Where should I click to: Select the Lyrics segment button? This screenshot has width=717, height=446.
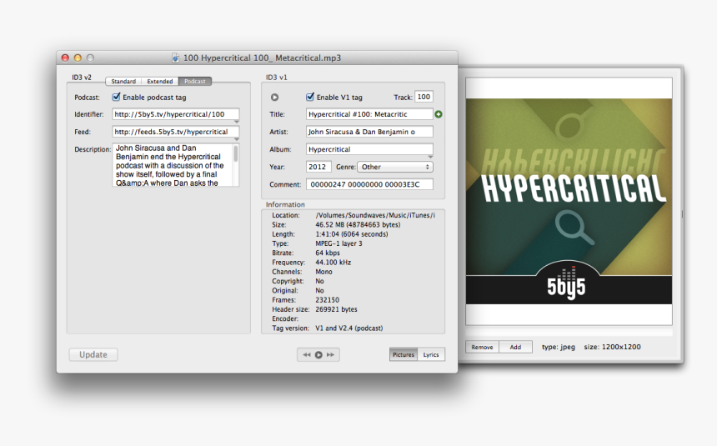[x=431, y=354]
